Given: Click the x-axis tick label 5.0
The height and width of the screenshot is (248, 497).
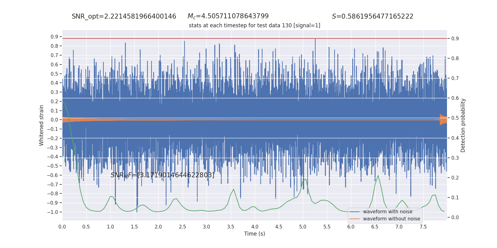Looking at the screenshot, I should (303, 227).
